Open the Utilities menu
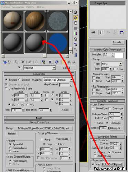This screenshot has height=172, width=128. 41,7
